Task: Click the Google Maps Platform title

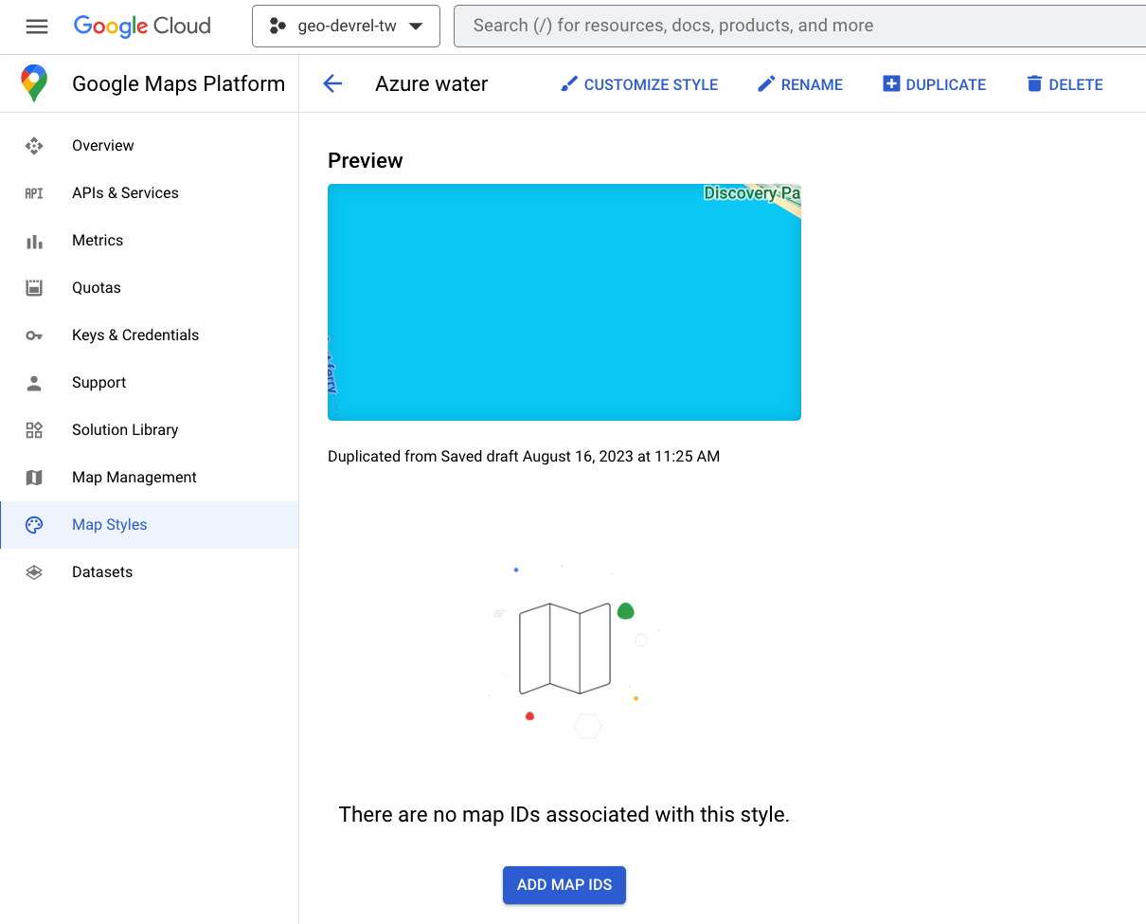Action: pyautogui.click(x=178, y=83)
